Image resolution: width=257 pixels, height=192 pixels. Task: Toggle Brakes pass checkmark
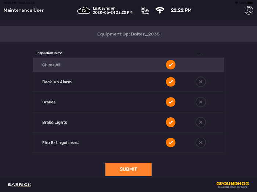point(171,102)
